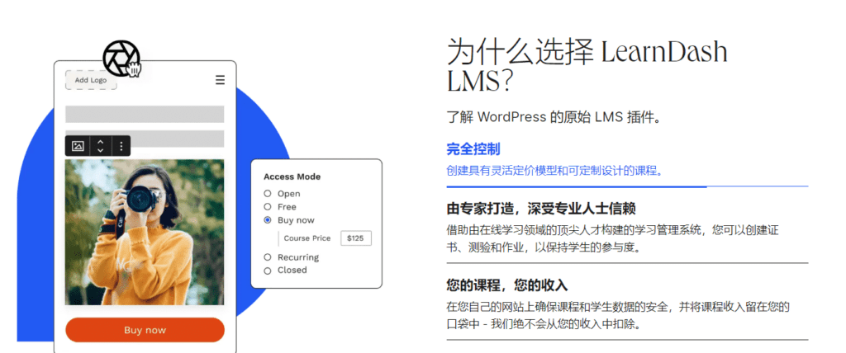The image size is (846, 353).
Task: Expand 由专家打造，深受专业人士信赖 section
Action: [x=541, y=208]
